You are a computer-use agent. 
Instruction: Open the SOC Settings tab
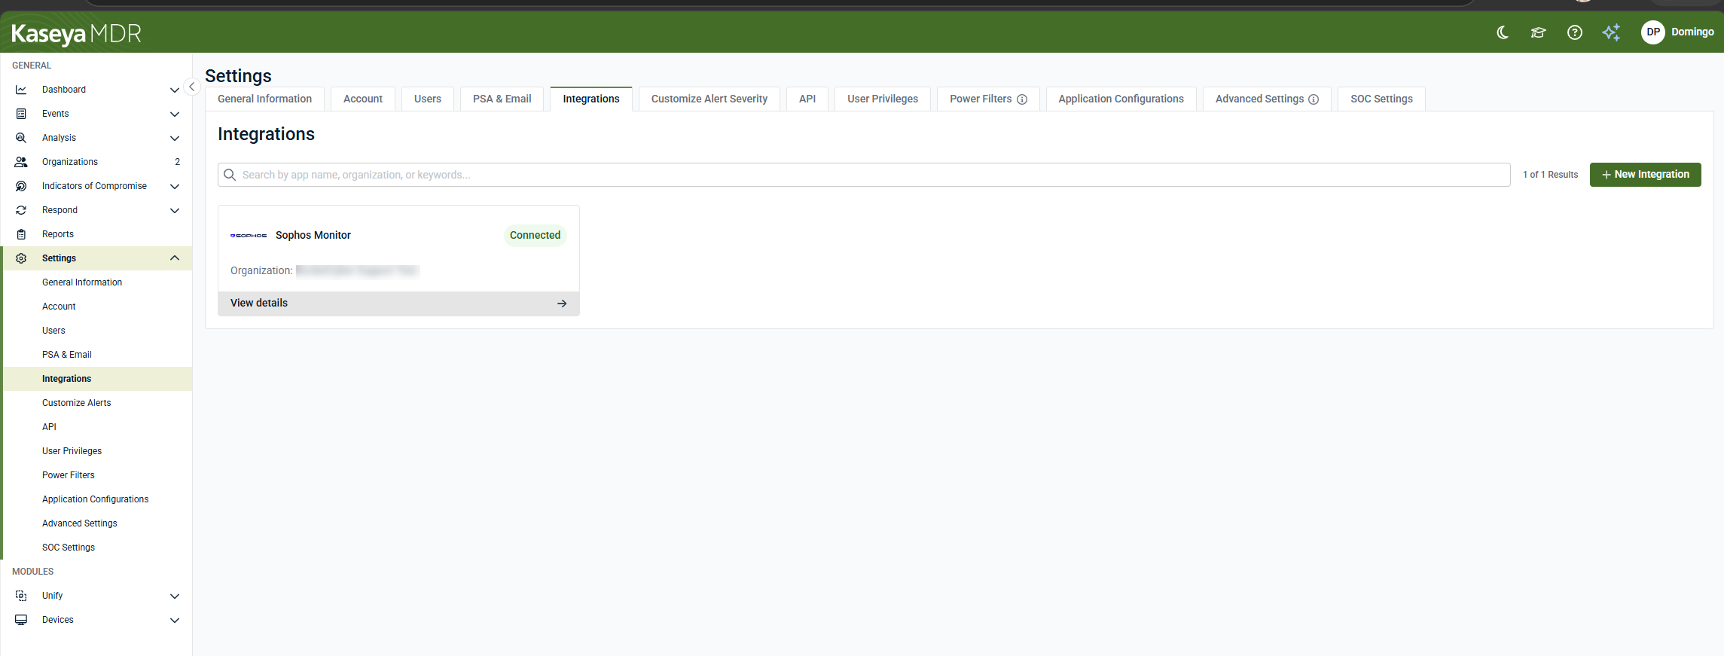1382,99
